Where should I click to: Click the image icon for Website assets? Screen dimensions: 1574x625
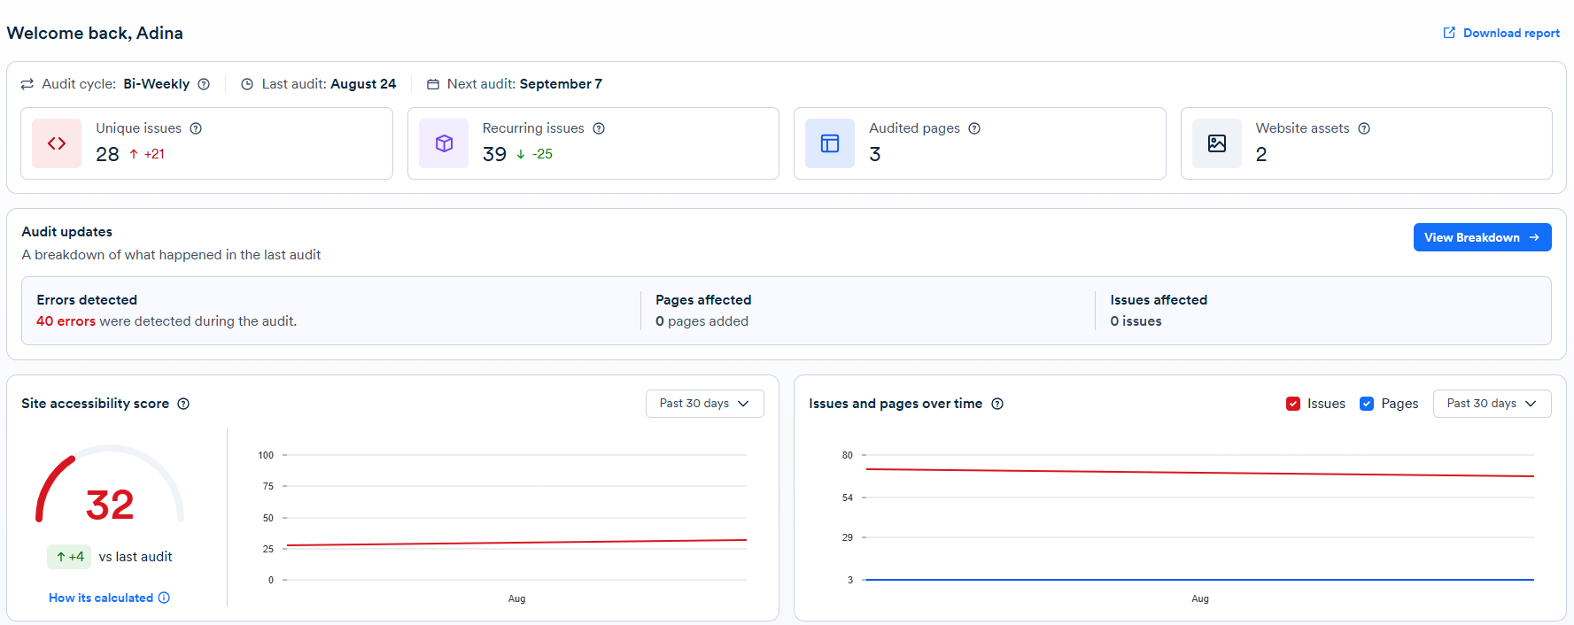click(x=1217, y=143)
